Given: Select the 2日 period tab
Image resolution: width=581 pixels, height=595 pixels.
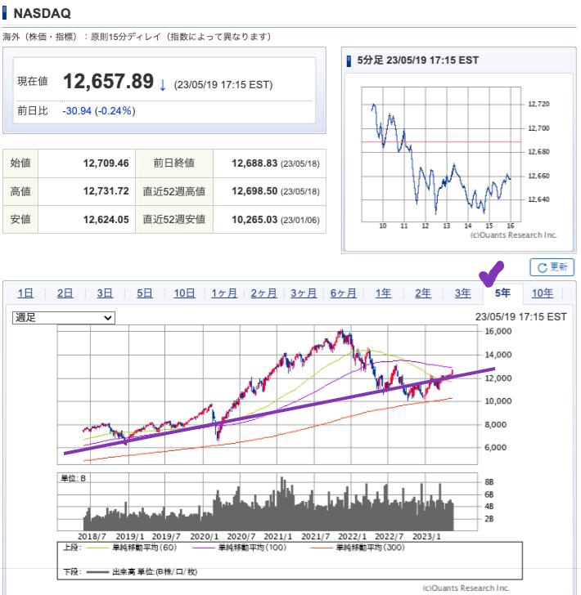Looking at the screenshot, I should [x=65, y=293].
